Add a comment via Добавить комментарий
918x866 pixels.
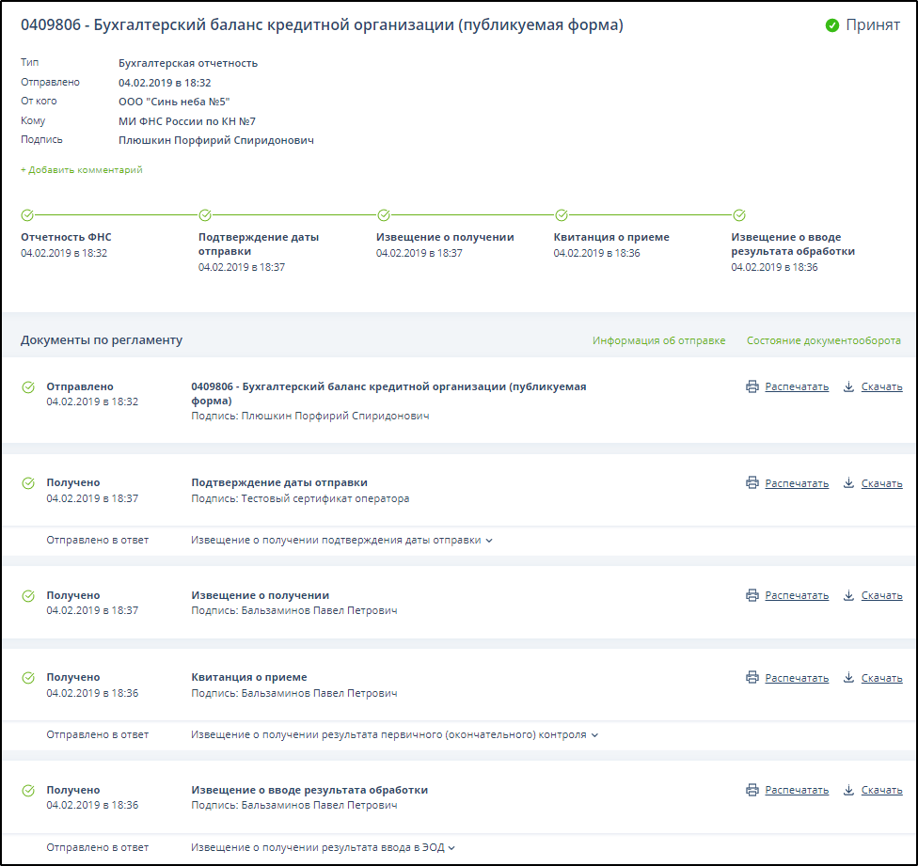[x=82, y=170]
